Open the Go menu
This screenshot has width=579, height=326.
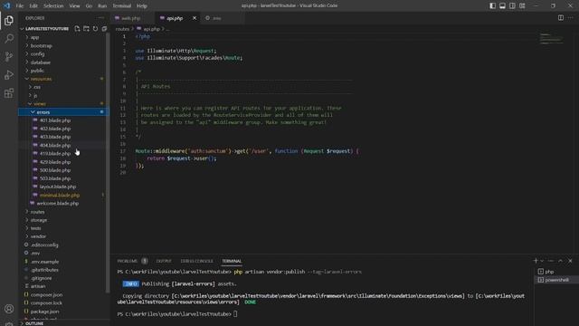(89, 5)
